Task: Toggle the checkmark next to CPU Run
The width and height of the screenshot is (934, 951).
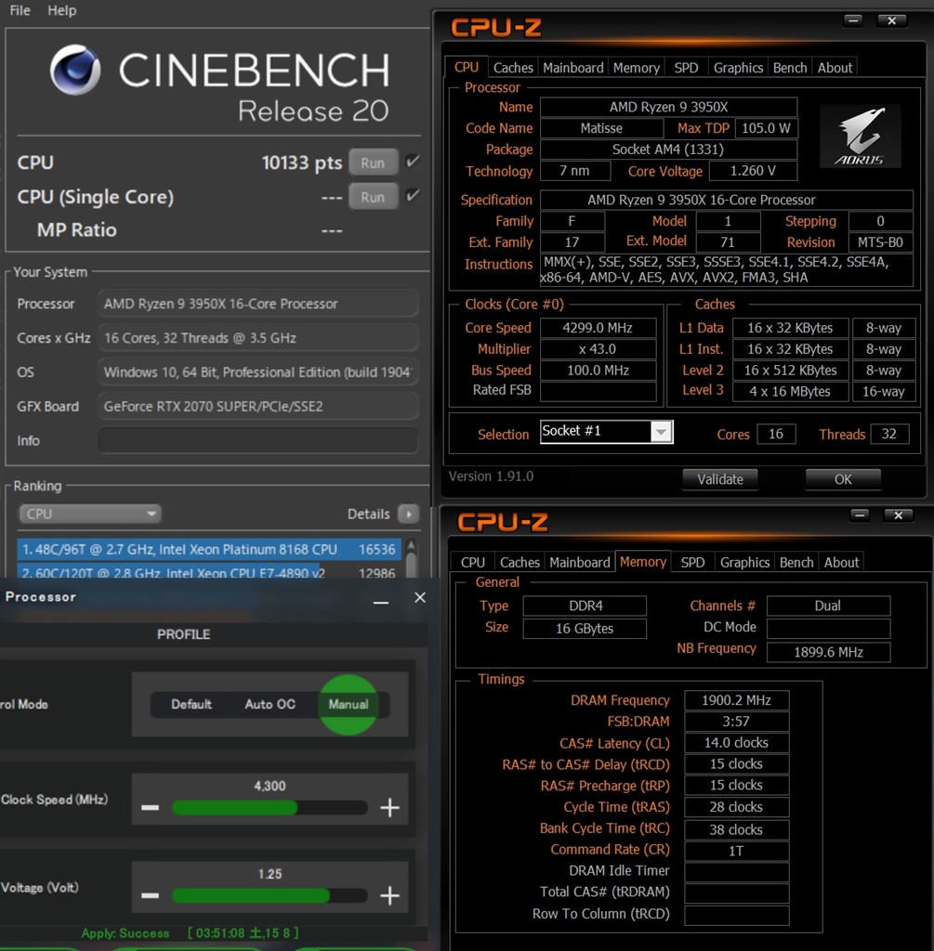Action: tap(412, 161)
